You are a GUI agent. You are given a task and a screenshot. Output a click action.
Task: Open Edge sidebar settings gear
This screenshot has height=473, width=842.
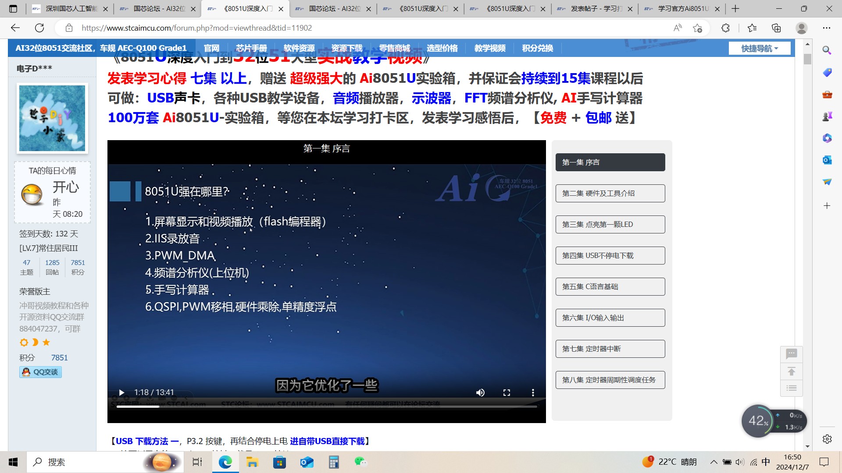[827, 439]
